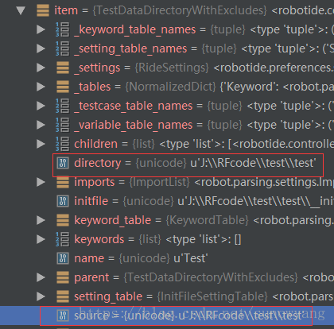Click the list icon of keywords
Image resolution: width=334 pixels, height=329 pixels.
tap(63, 239)
